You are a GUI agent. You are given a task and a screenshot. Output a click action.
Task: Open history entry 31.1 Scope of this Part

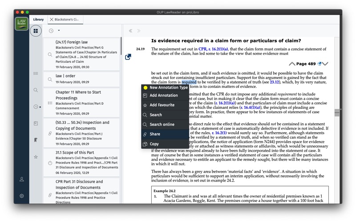[x=81, y=163]
